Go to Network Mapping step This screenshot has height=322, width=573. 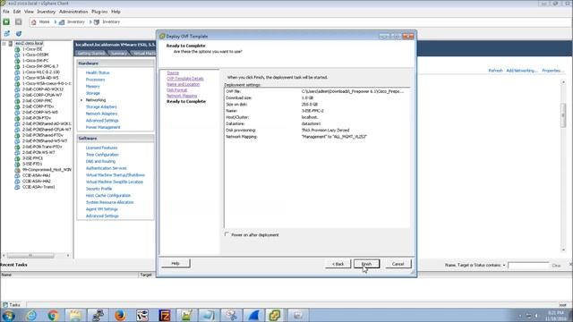click(x=182, y=96)
